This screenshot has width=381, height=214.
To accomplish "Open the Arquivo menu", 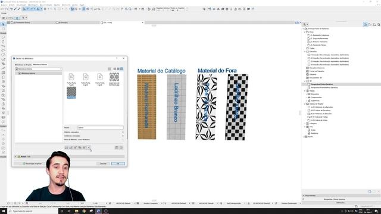I will (x=4, y=5).
